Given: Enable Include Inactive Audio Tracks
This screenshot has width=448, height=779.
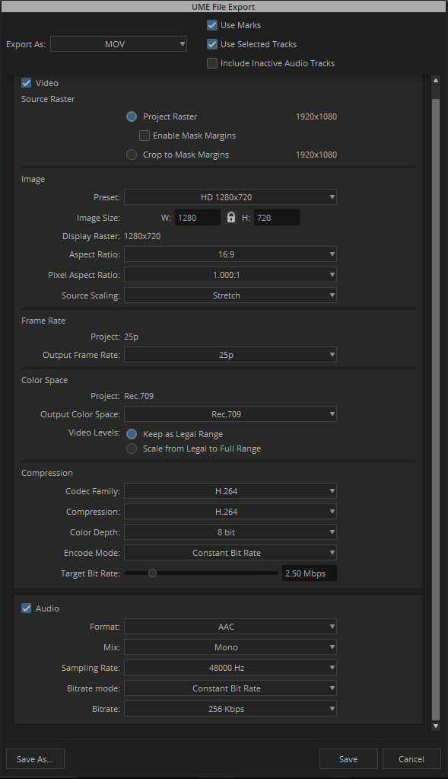Looking at the screenshot, I should 212,63.
